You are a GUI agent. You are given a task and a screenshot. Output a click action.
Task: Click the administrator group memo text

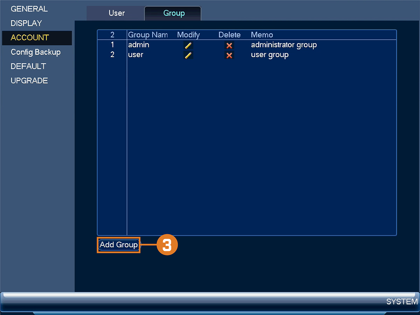point(284,45)
